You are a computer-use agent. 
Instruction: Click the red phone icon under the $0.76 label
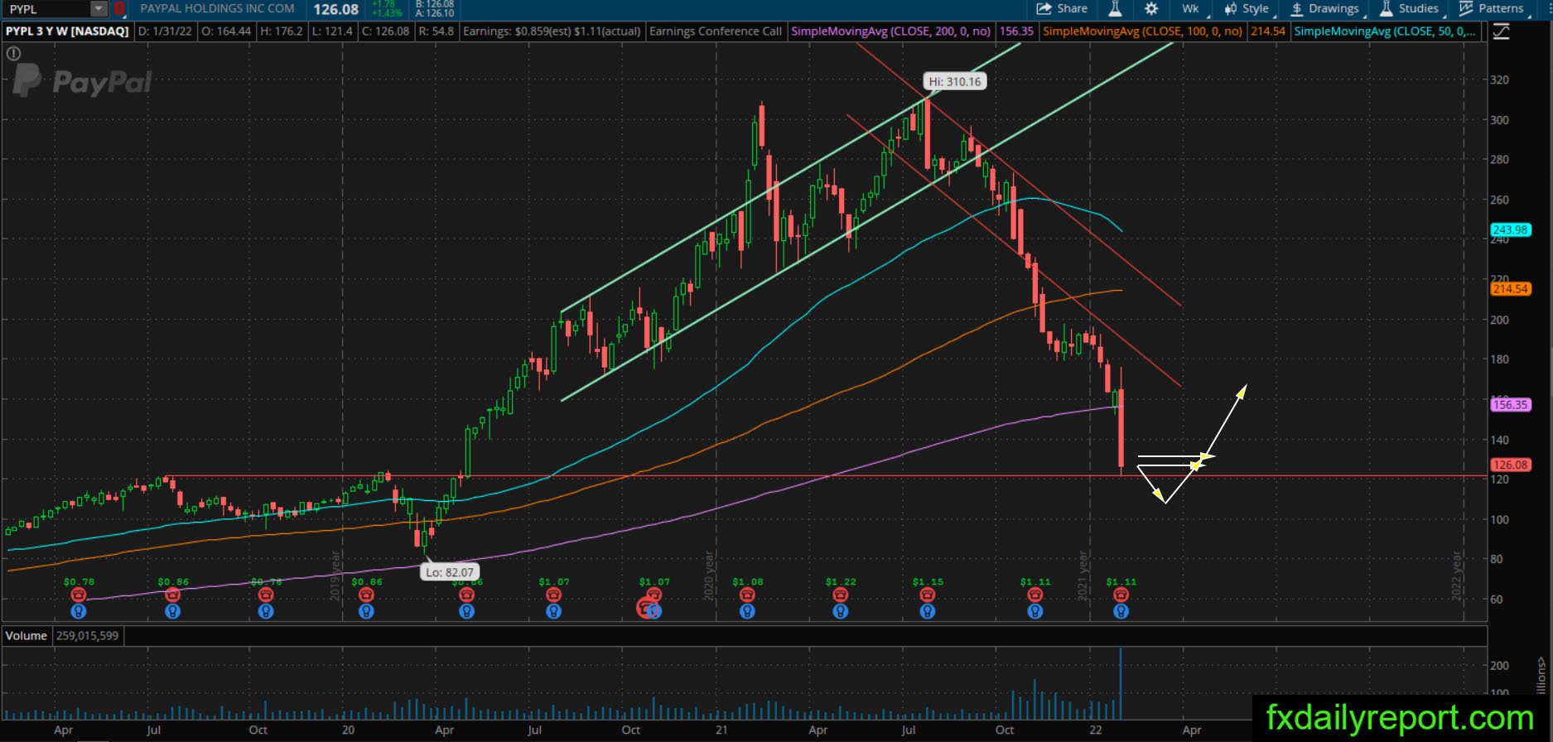tap(265, 595)
